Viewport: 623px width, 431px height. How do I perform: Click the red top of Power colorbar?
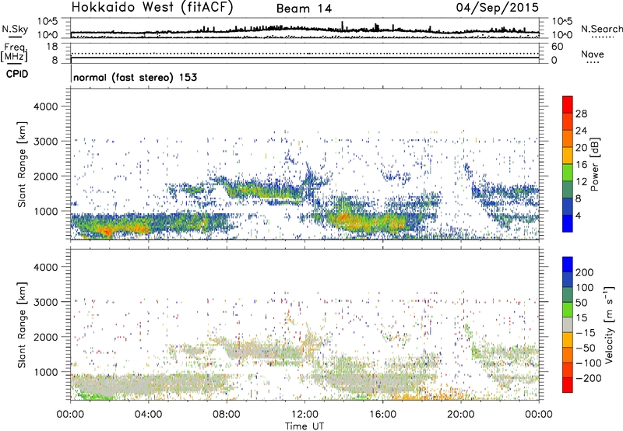click(568, 104)
